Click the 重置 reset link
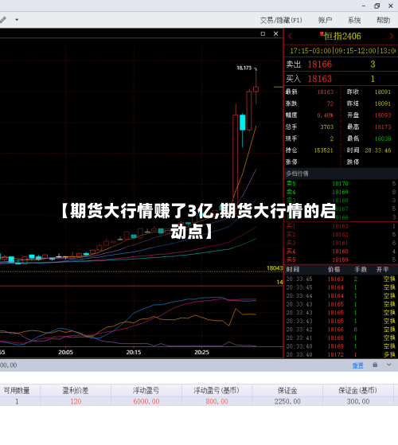Viewport: 398px width, 445px height. pos(357,365)
